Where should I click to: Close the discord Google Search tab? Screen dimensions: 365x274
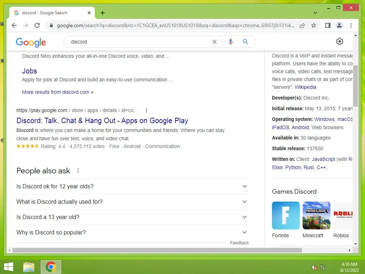(89, 13)
